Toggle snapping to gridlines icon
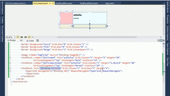Screen dimensions: 170x96 click(25, 37)
